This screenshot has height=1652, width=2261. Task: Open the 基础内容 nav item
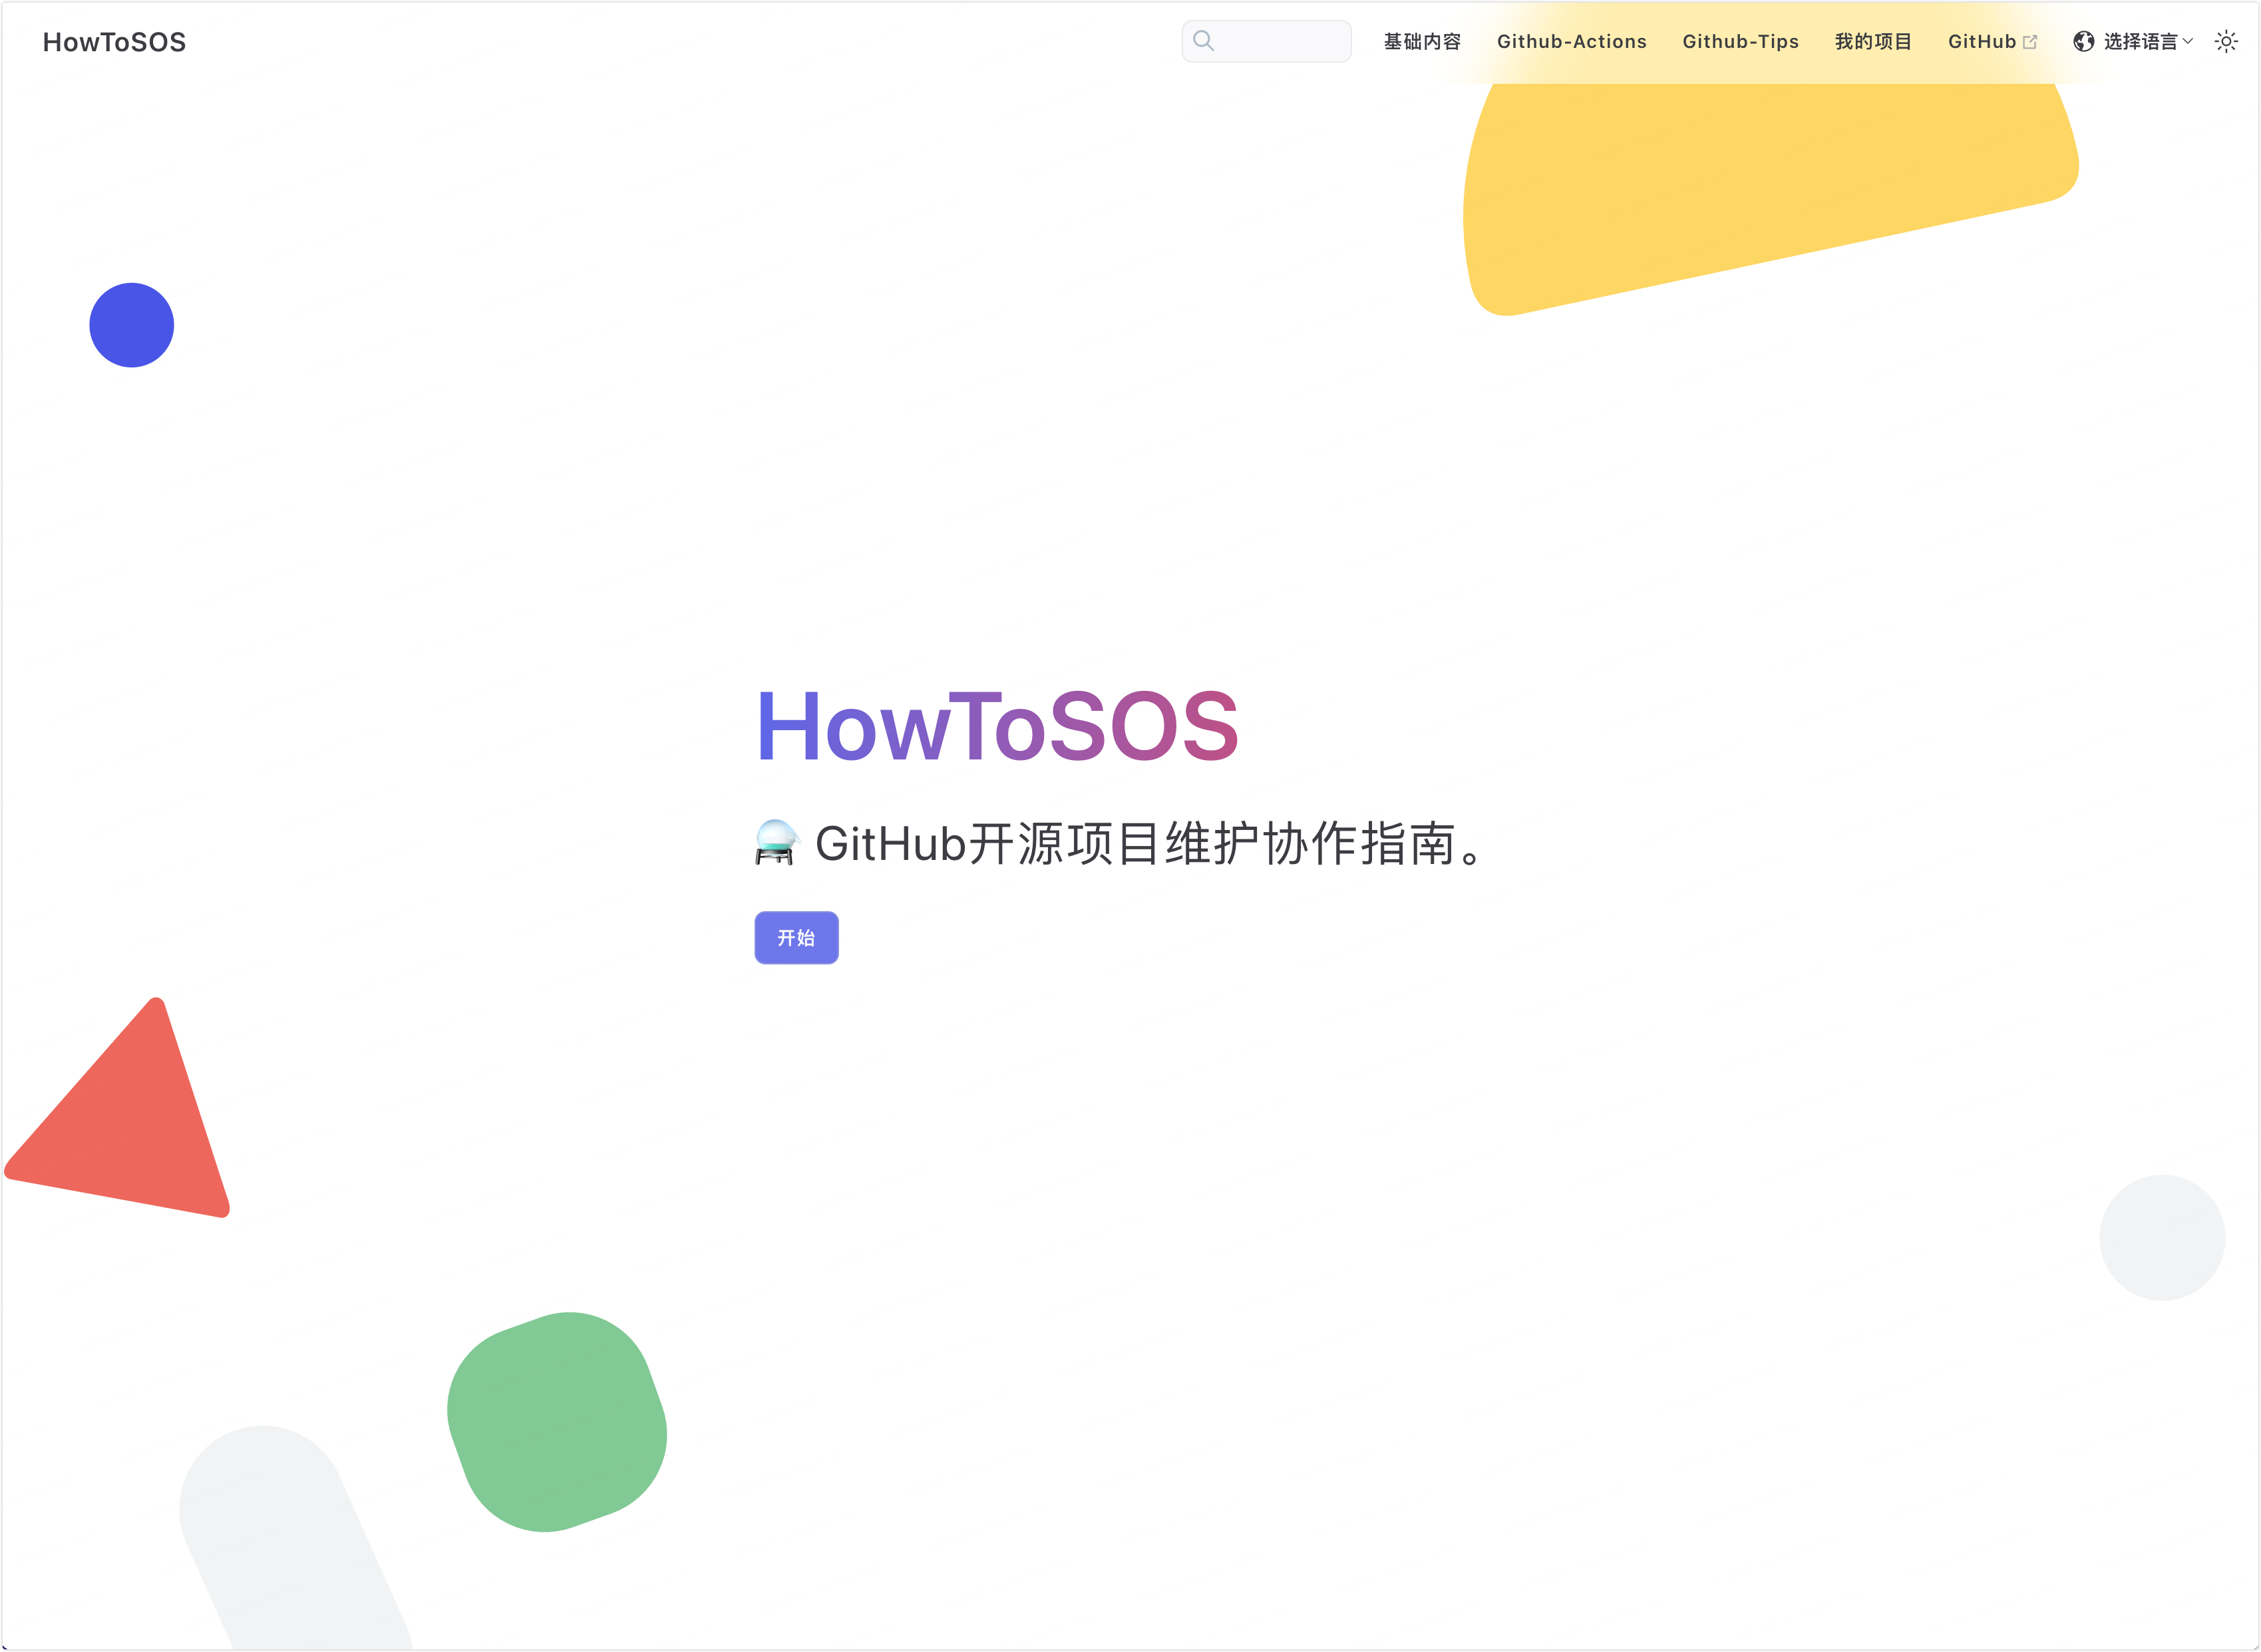[x=1421, y=42]
